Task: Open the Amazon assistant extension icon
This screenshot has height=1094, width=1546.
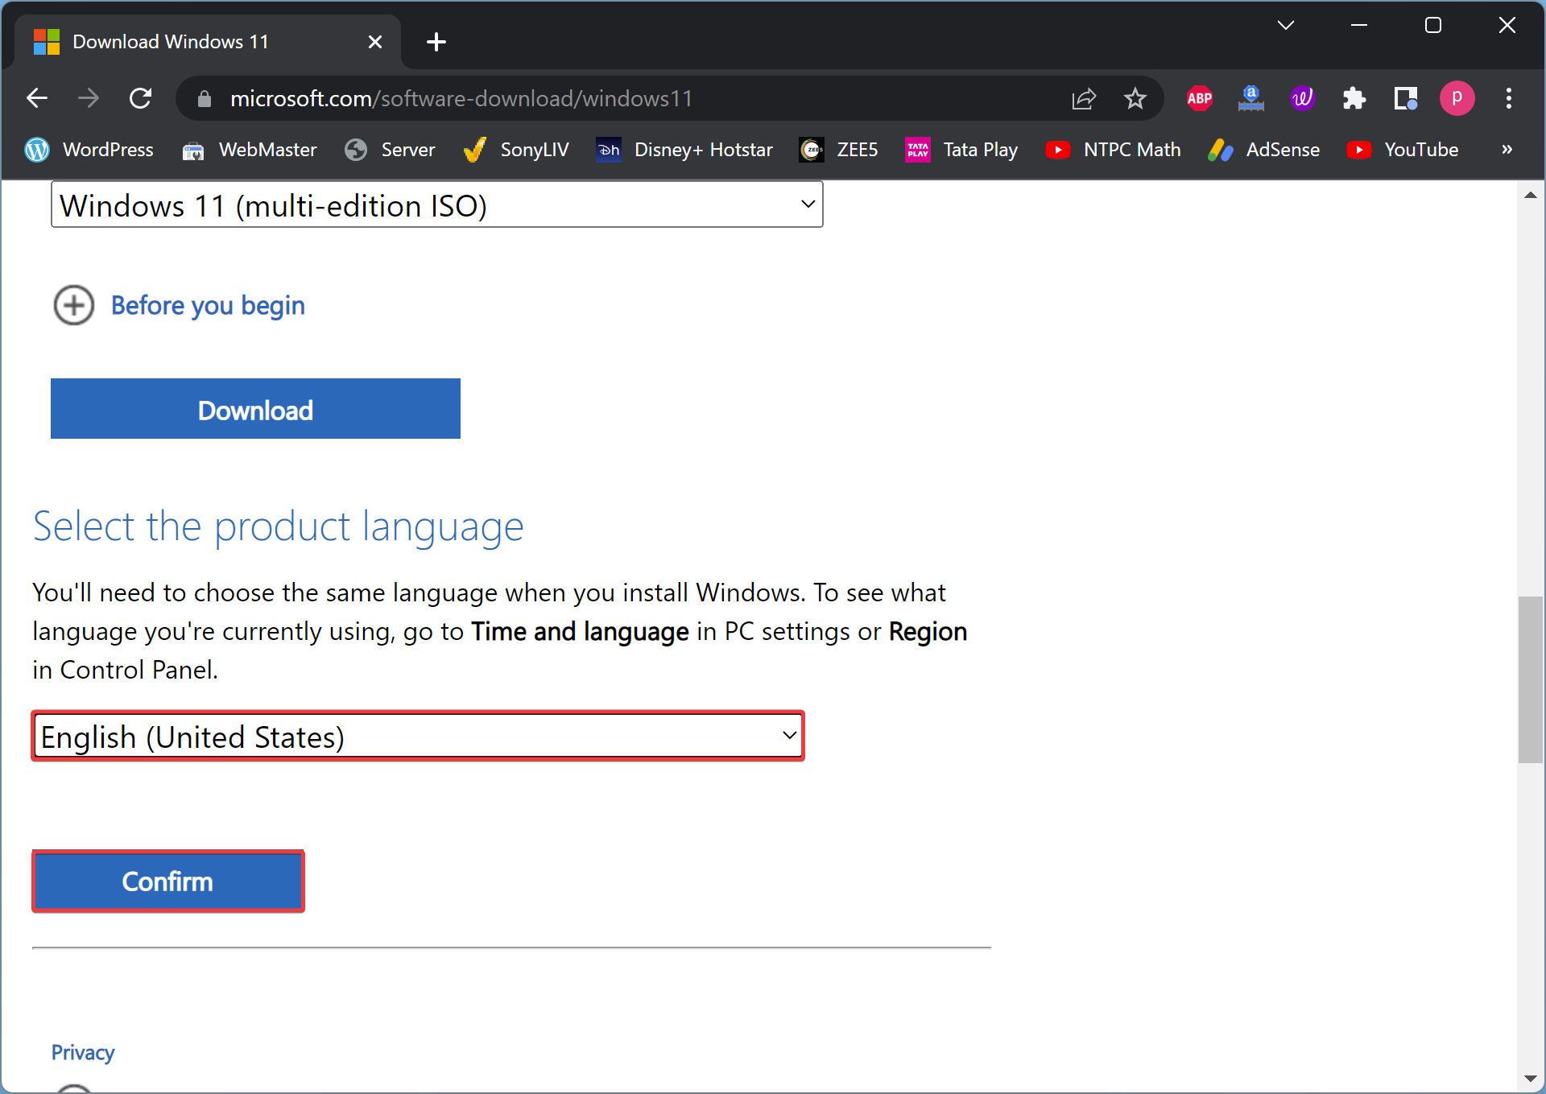Action: coord(1251,98)
